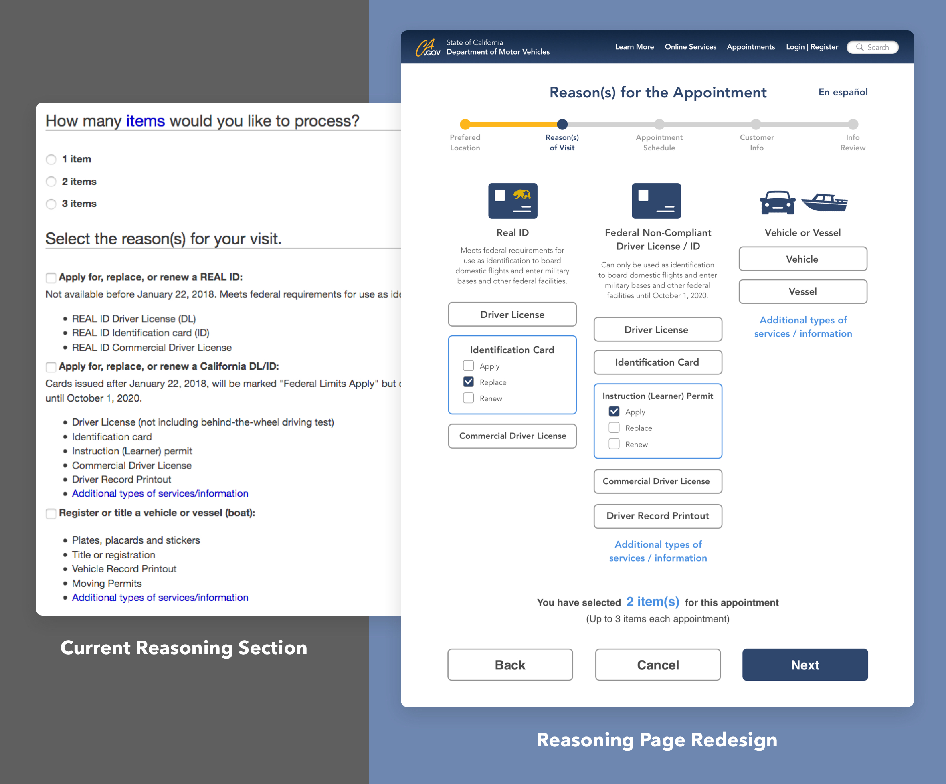The height and width of the screenshot is (784, 946).
Task: Click the Appointment Schedule progress step dot
Action: 659,124
